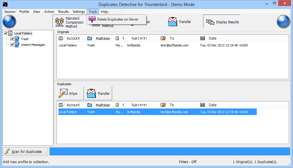This screenshot has height=168, width=293.
Task: Click Delete Duplicates on Server icon
Action: [92, 19]
